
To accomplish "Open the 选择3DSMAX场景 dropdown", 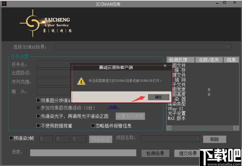I will coord(229,47).
